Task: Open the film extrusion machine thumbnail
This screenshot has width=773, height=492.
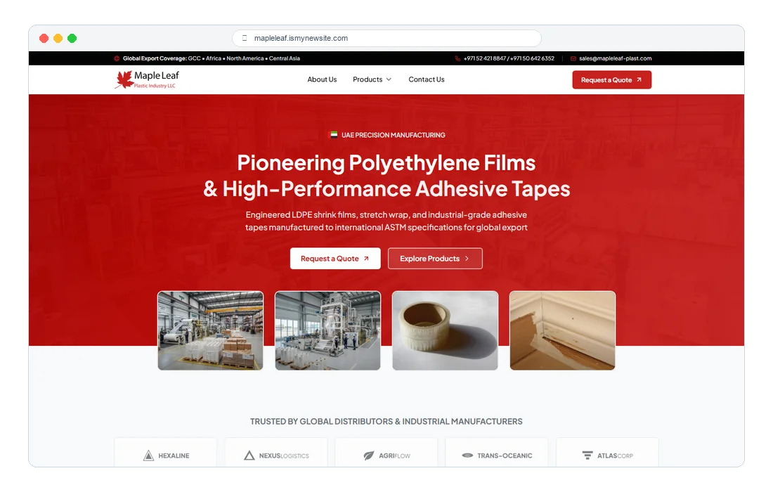Action: pos(328,330)
